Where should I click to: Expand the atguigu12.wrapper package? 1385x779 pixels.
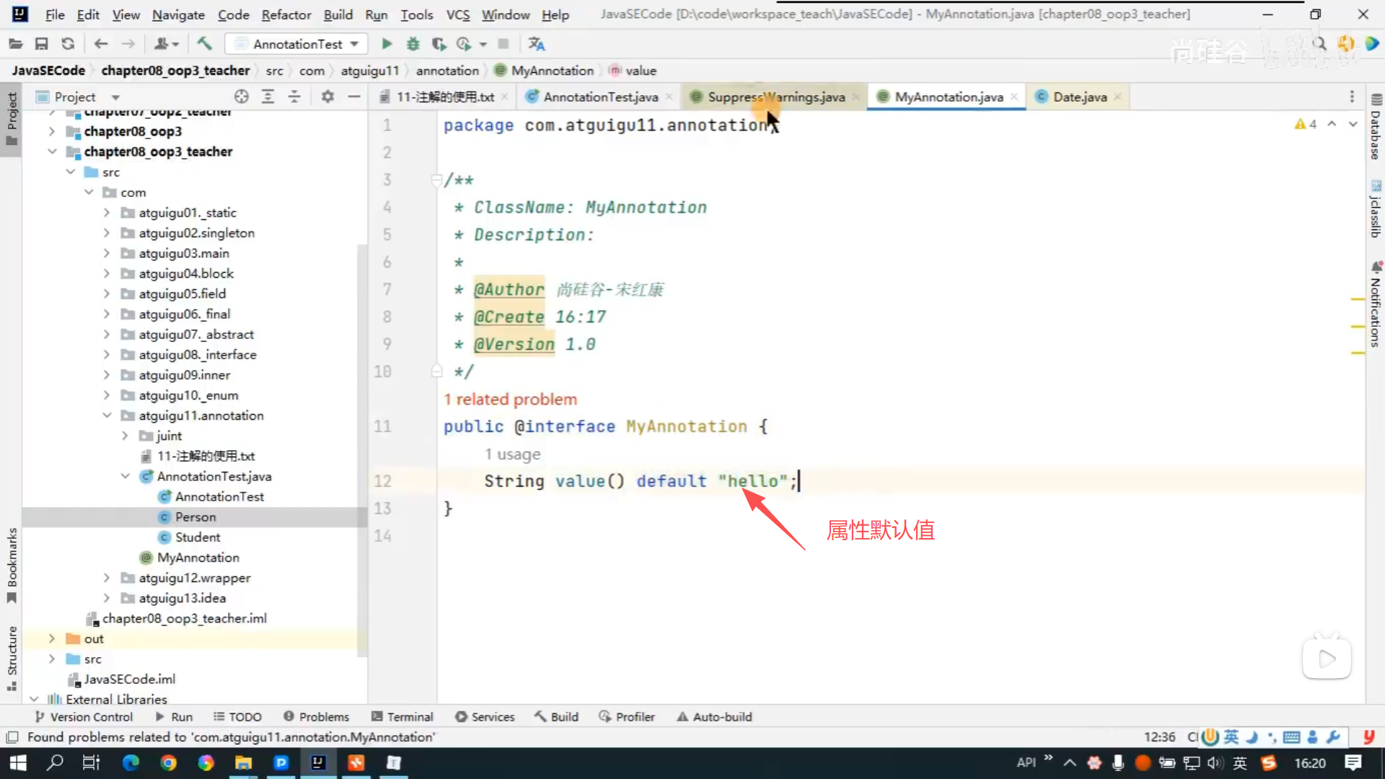pyautogui.click(x=107, y=578)
